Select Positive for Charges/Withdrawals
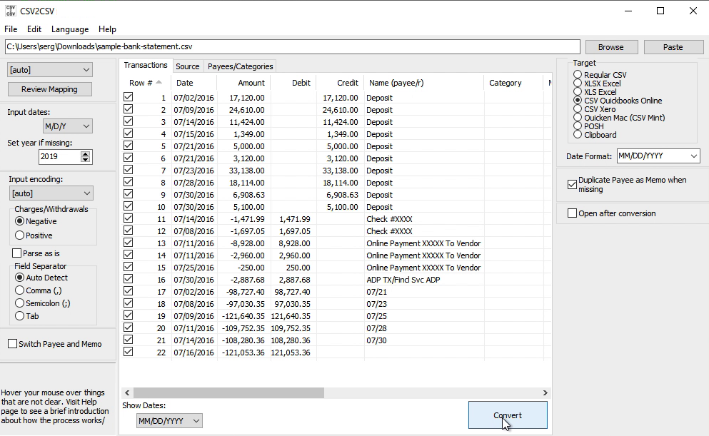The width and height of the screenshot is (709, 436). (x=19, y=235)
